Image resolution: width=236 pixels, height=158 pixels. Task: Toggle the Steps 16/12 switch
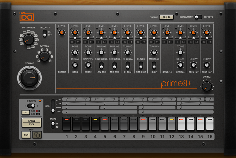point(53,125)
